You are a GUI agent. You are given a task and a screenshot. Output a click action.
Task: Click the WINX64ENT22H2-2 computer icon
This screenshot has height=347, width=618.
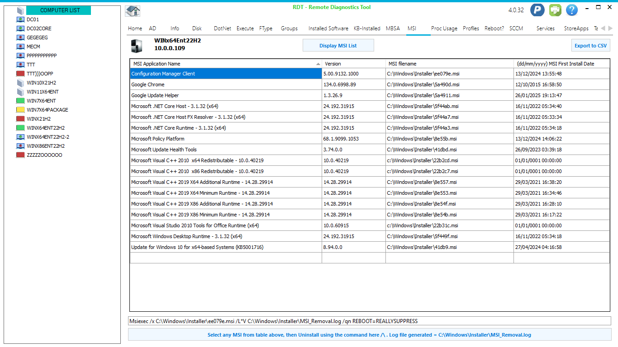20,137
